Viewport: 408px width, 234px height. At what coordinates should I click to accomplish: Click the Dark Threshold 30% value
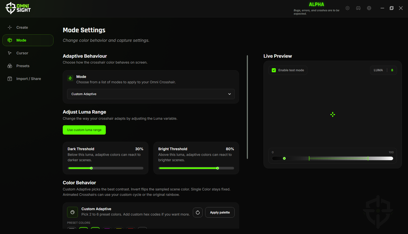tap(139, 149)
